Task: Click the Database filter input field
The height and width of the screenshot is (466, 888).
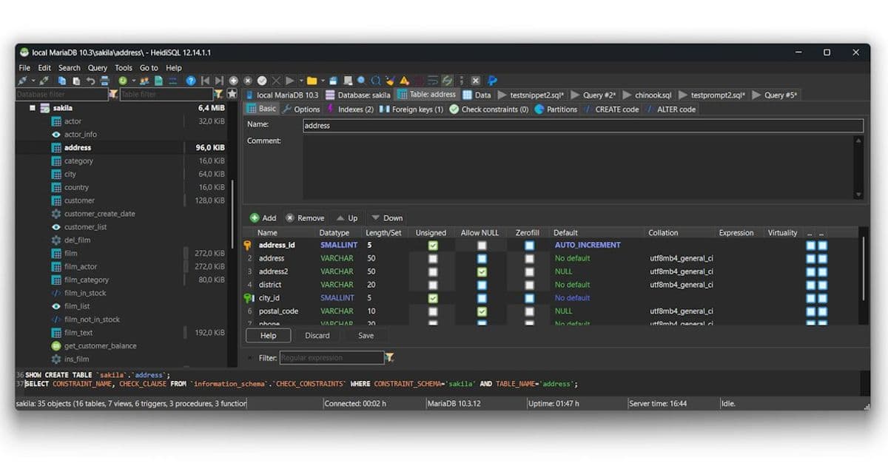Action: (x=61, y=95)
